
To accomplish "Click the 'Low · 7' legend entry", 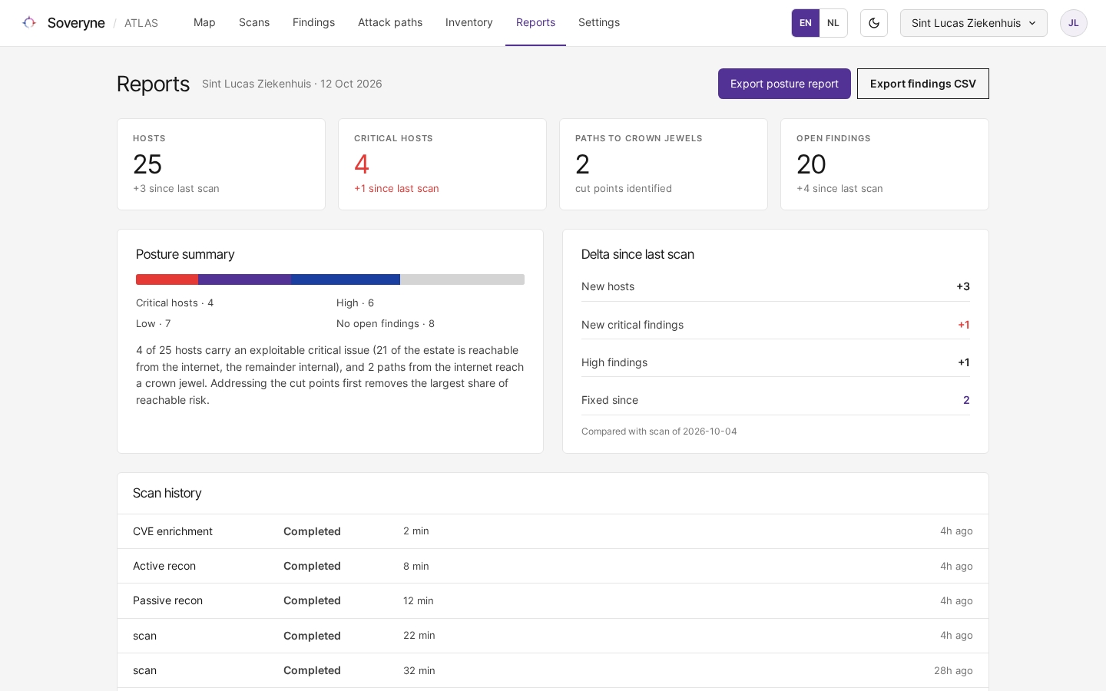I will (x=154, y=324).
